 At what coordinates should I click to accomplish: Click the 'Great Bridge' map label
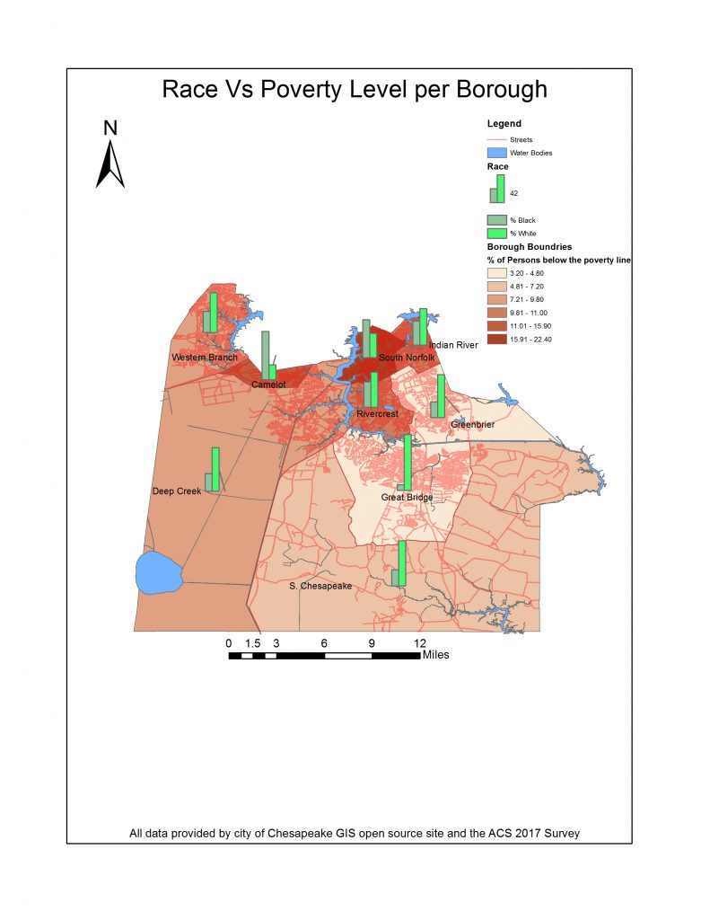(x=407, y=497)
